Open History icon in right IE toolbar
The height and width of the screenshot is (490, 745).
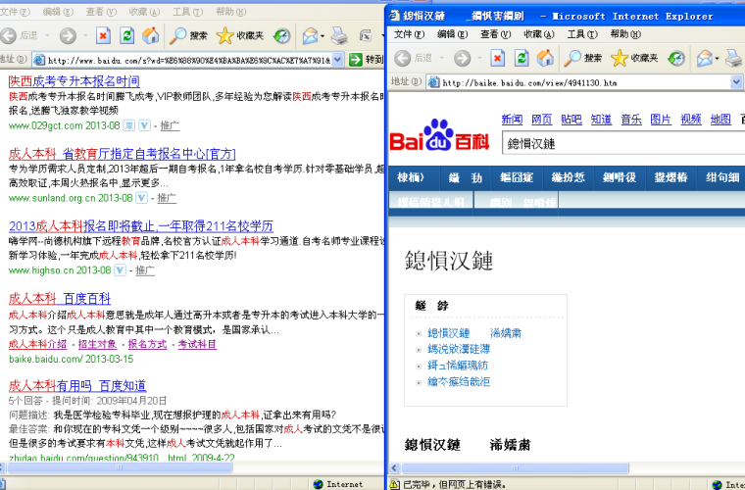[676, 58]
